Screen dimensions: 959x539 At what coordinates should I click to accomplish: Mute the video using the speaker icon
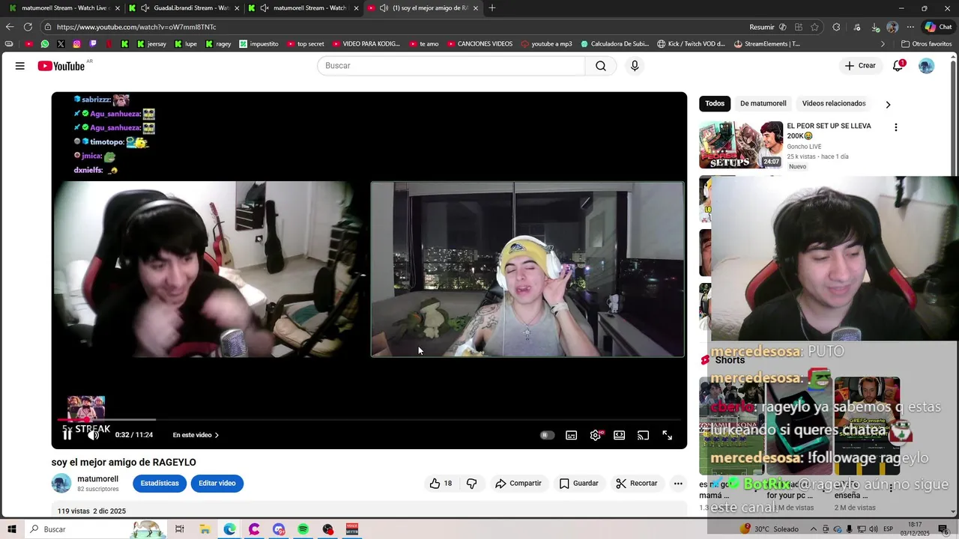coord(93,435)
